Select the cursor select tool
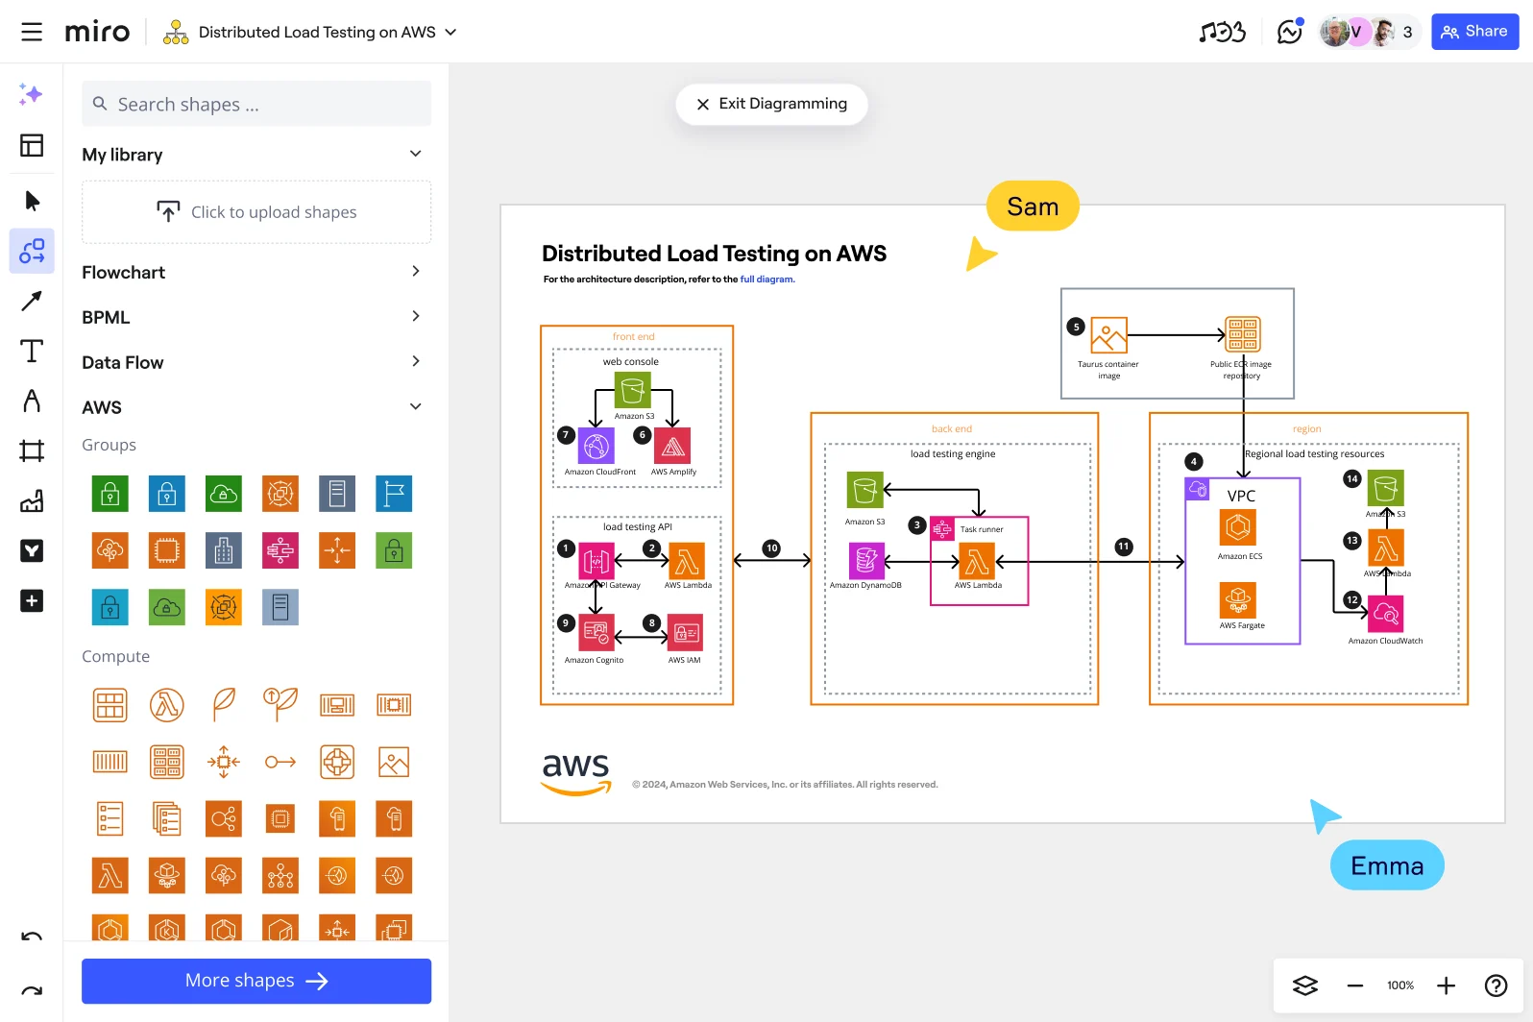Viewport: 1533px width, 1022px height. pyautogui.click(x=32, y=201)
